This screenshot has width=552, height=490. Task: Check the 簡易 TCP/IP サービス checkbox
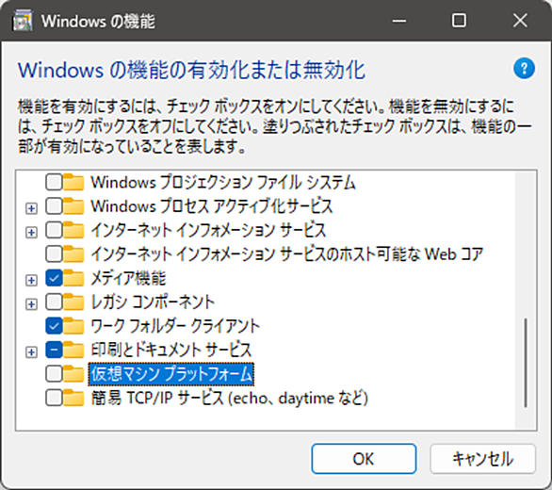[54, 398]
